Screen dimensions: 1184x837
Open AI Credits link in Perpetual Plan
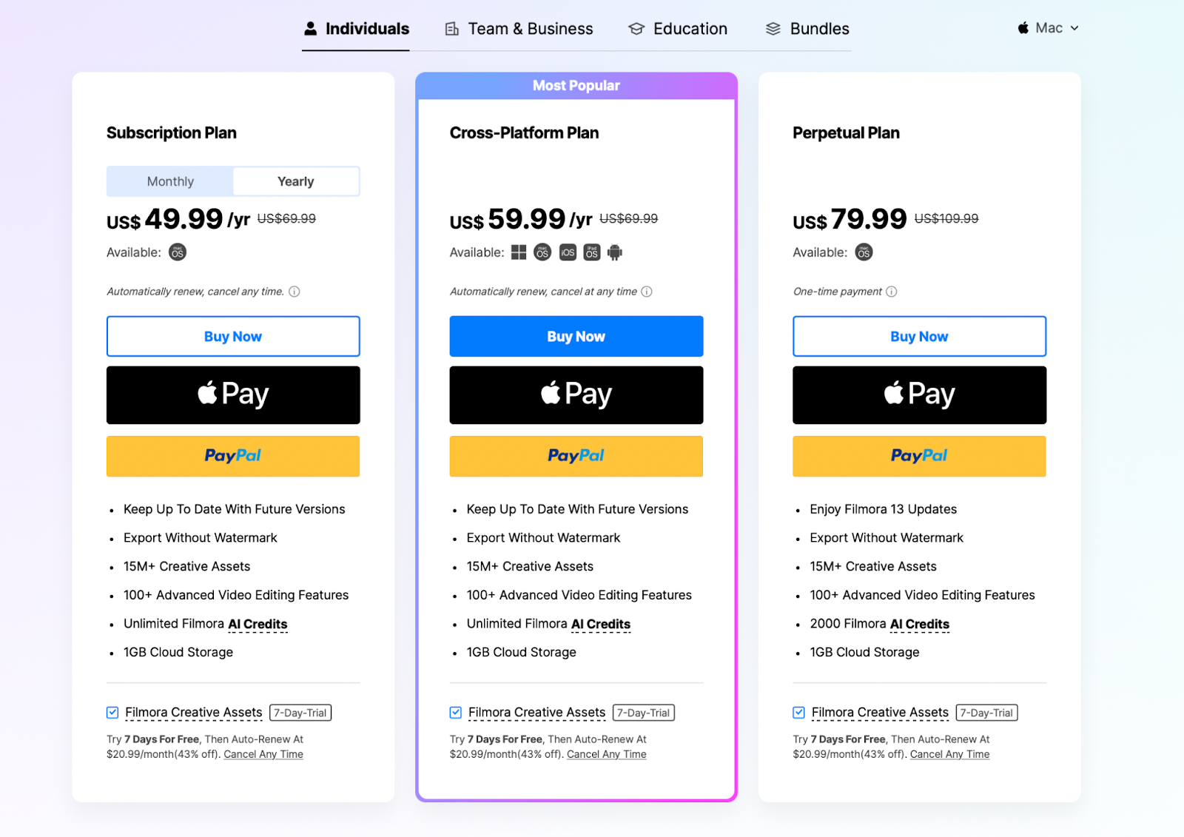pyautogui.click(x=920, y=625)
